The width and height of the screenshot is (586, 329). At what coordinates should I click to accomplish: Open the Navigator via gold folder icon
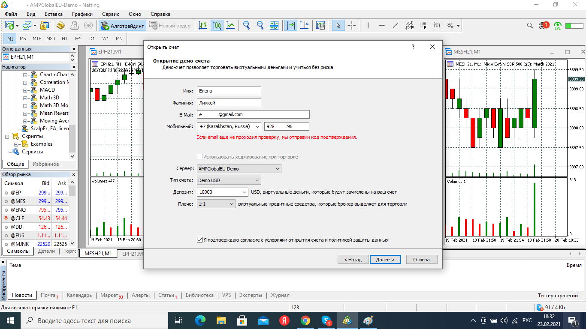tap(60, 26)
